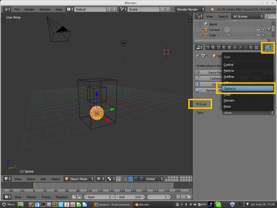Open the File menu
The height and width of the screenshot is (208, 277).
tap(17, 9)
